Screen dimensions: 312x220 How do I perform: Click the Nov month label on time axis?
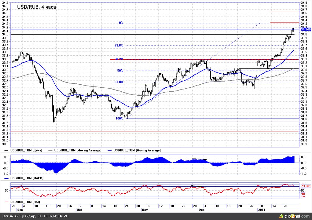click(144, 210)
